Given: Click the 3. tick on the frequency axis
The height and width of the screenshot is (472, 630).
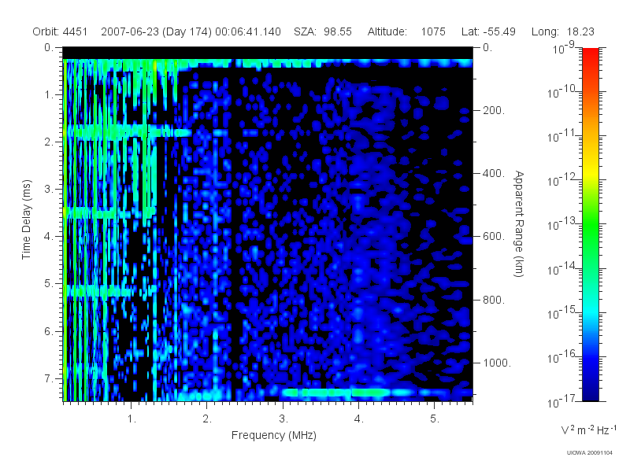Looking at the screenshot, I should pyautogui.click(x=283, y=419).
